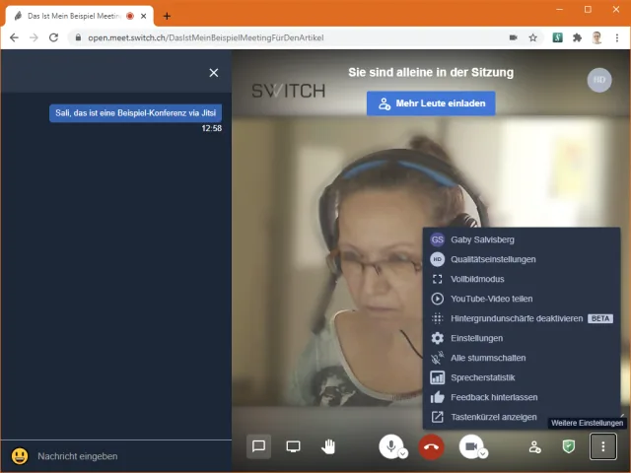The height and width of the screenshot is (473, 631).
Task: Toggle the chat panel button
Action: [258, 446]
